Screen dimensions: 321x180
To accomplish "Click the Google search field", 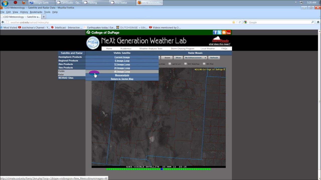I will pyautogui.click(x=279, y=22).
